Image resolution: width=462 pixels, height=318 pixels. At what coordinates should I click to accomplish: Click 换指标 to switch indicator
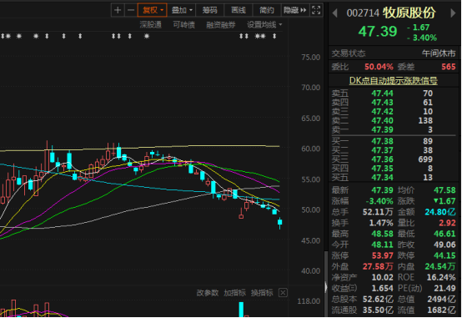262,293
